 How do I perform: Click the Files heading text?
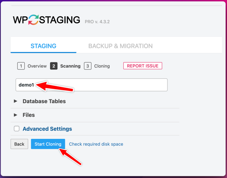click(x=29, y=115)
